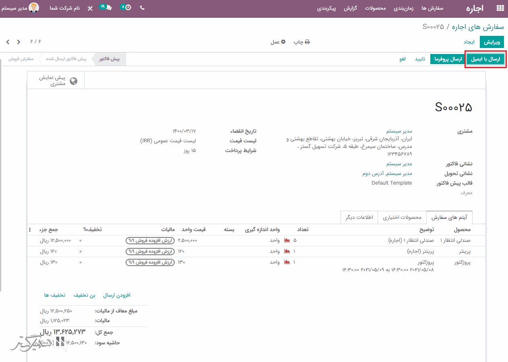The image size is (508, 362).
Task: Click the phone call icon in top bar
Action: click(x=142, y=8)
